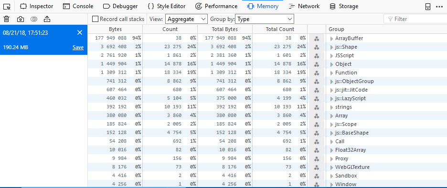View dominator tree icon for js::Scope row
The width and height of the screenshot is (447, 188).
pyautogui.click(x=317, y=124)
